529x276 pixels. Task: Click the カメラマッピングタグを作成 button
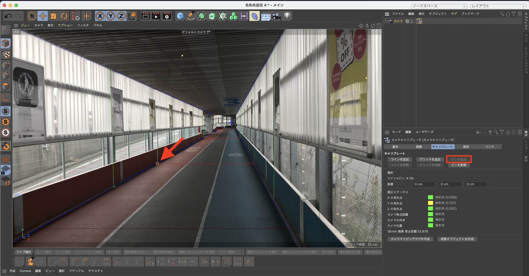(x=410, y=239)
